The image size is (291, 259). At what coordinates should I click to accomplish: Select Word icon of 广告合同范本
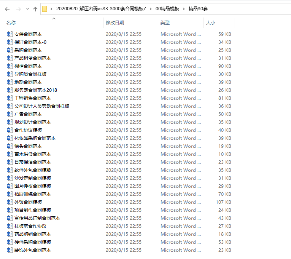tap(10, 114)
